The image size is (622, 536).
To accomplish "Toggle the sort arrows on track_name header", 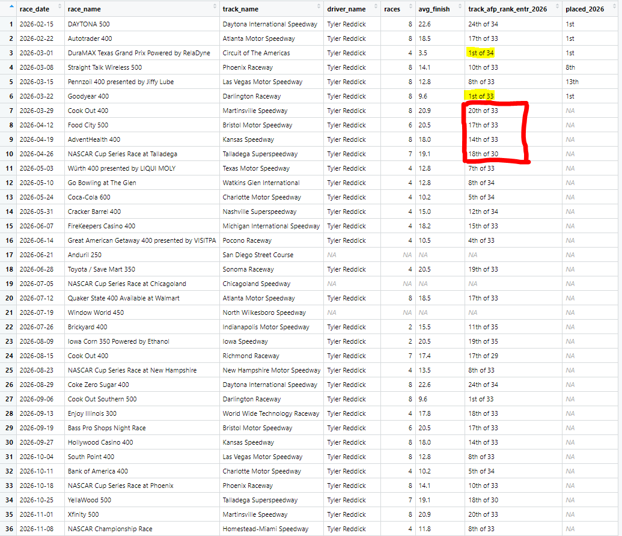I will pyautogui.click(x=319, y=7).
